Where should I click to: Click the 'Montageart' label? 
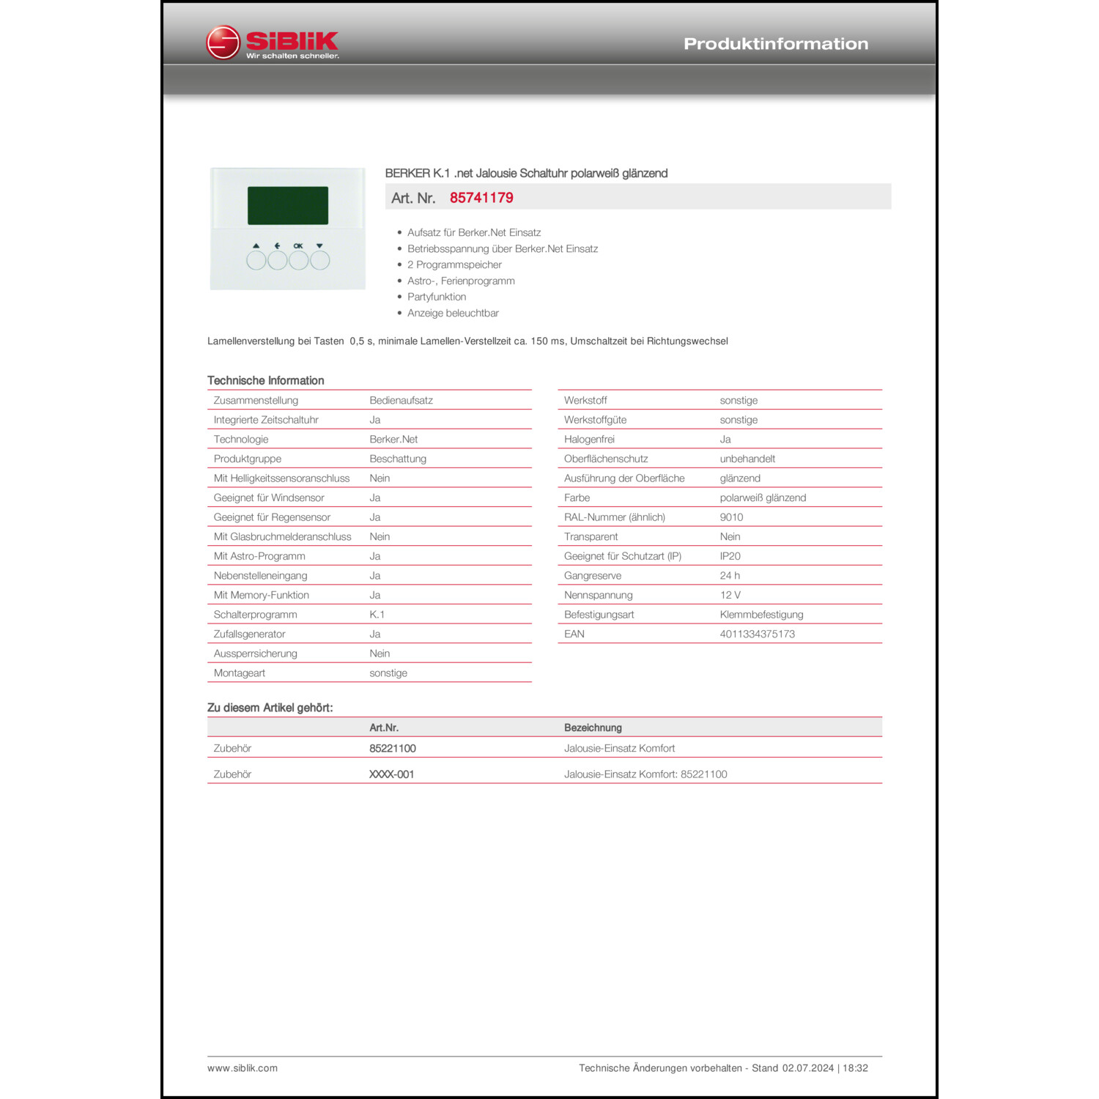[240, 673]
